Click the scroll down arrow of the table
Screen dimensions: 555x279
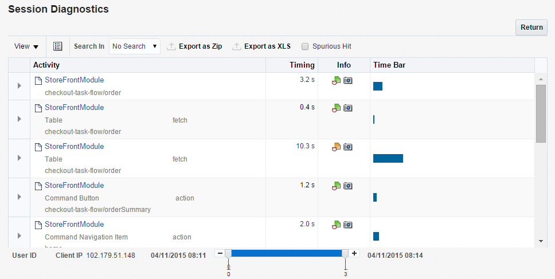541,241
